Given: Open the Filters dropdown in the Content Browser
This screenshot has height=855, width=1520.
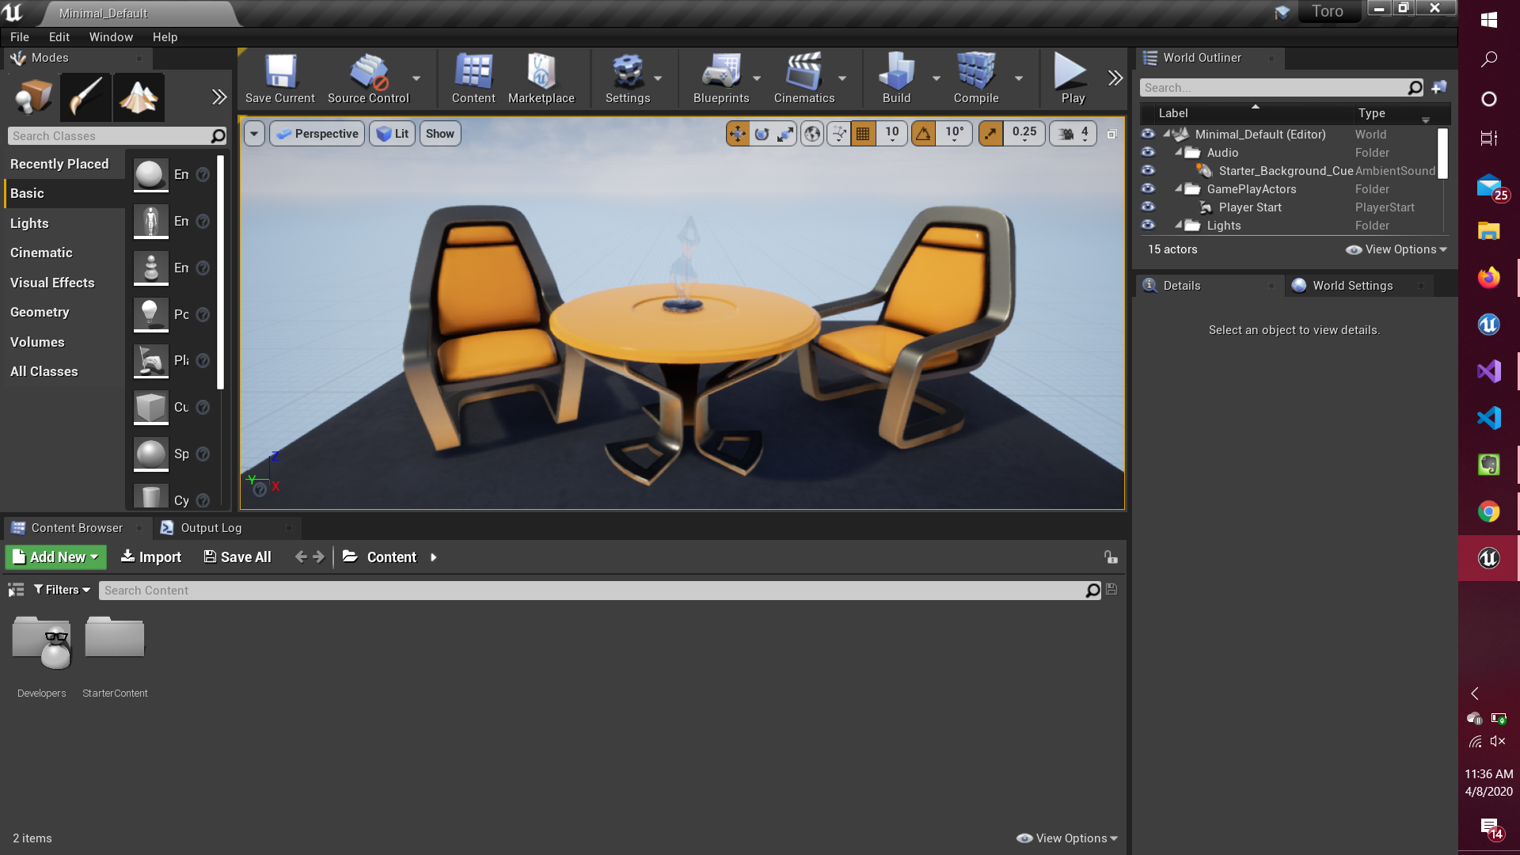Looking at the screenshot, I should (63, 591).
